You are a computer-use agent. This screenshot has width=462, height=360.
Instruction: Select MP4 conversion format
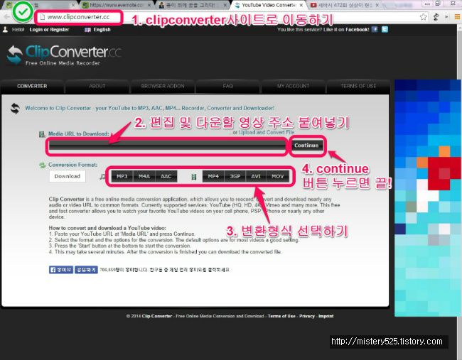coord(213,176)
